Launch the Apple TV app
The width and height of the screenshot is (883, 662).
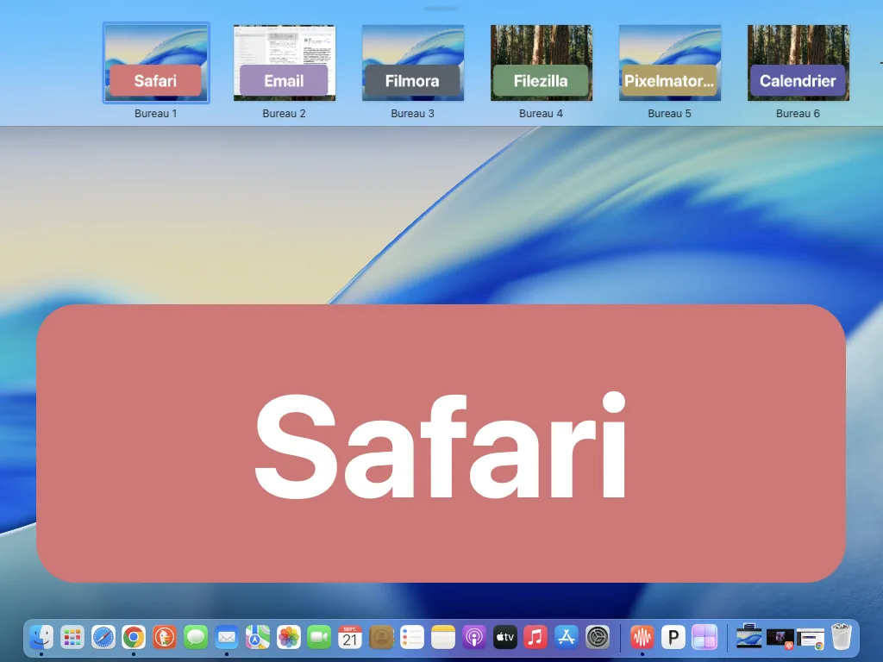click(504, 637)
